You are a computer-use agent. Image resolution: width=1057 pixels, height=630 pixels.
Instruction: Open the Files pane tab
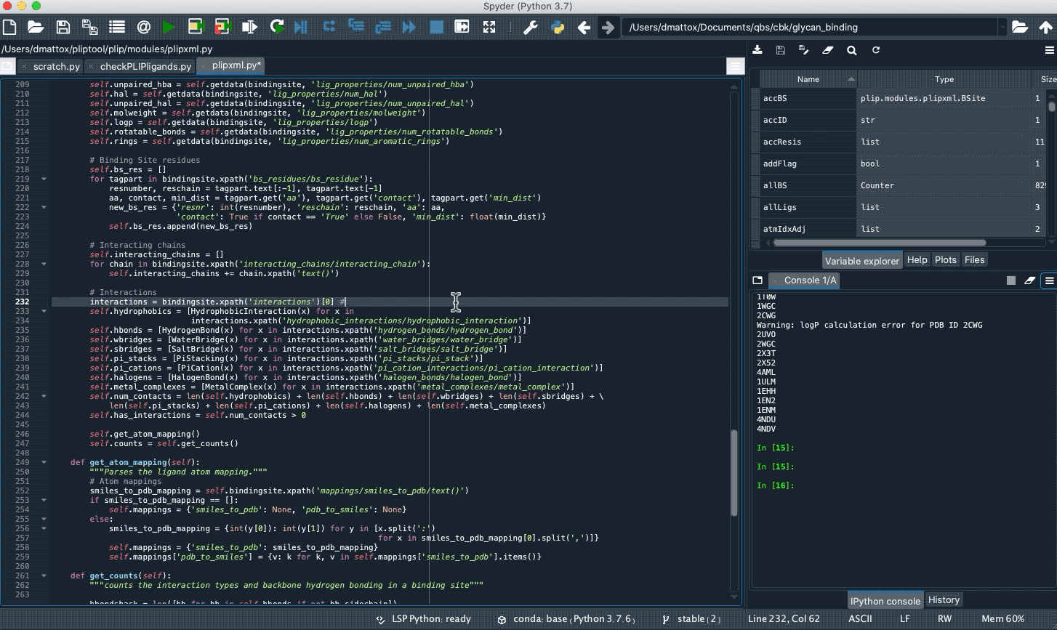(x=974, y=259)
